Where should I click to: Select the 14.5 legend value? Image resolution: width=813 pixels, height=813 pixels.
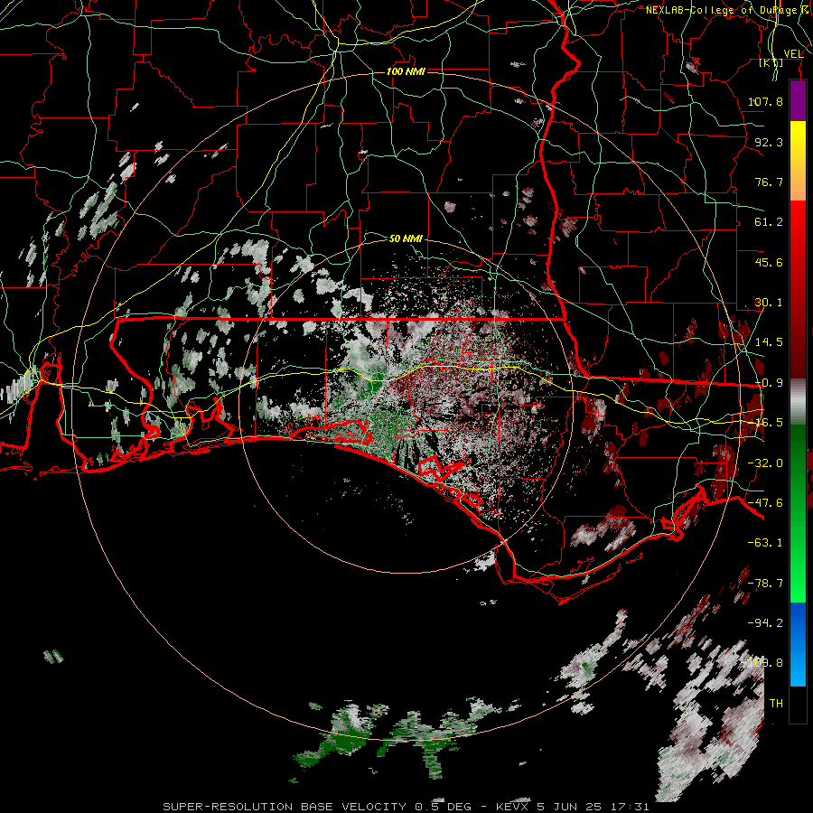pos(769,342)
